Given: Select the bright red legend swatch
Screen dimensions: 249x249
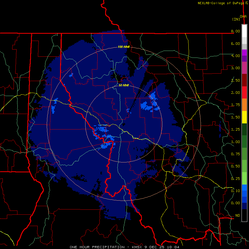Looking at the screenshot, I should coord(244,92).
